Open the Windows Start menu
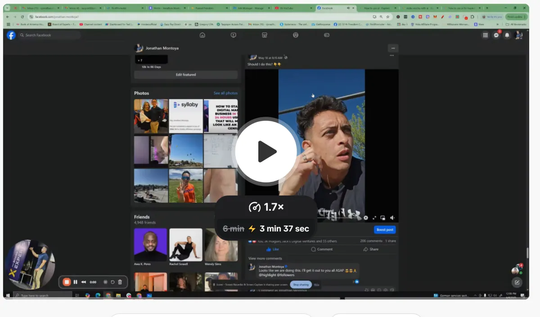 coord(8,295)
